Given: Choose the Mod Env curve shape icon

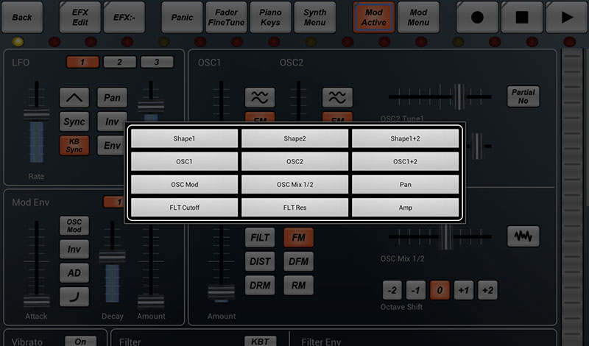Looking at the screenshot, I should point(74,297).
